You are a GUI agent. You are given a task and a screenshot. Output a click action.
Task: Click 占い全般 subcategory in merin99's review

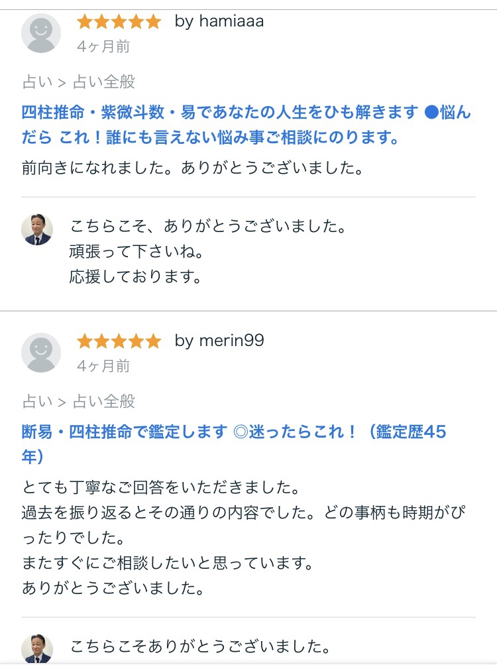pos(104,401)
